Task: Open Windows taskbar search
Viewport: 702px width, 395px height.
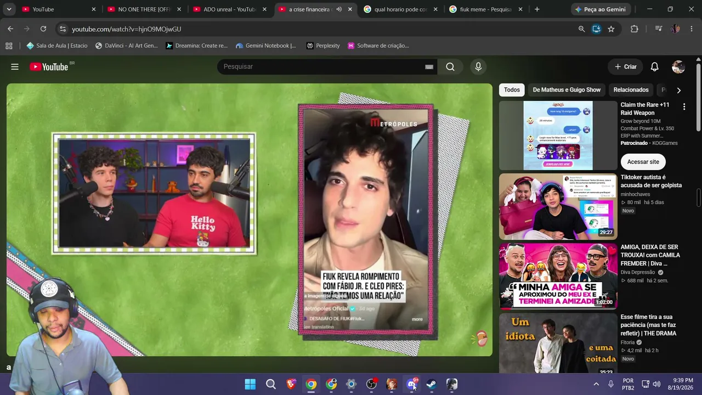Action: coord(271,384)
